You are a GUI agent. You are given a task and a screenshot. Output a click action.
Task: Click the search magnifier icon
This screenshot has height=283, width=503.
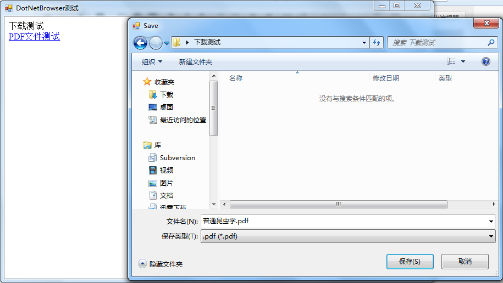click(491, 42)
